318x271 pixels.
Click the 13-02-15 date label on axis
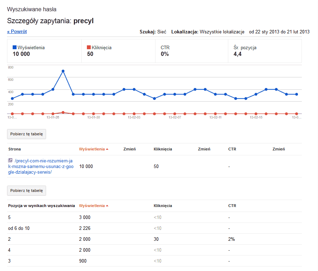[x=256, y=117]
